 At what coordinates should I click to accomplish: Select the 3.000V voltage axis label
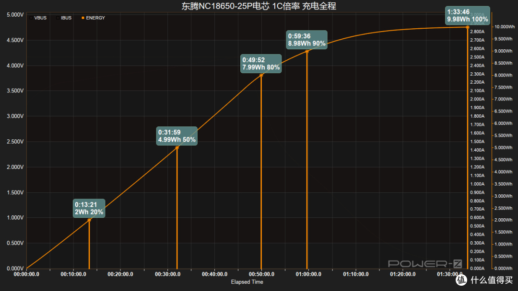15,116
